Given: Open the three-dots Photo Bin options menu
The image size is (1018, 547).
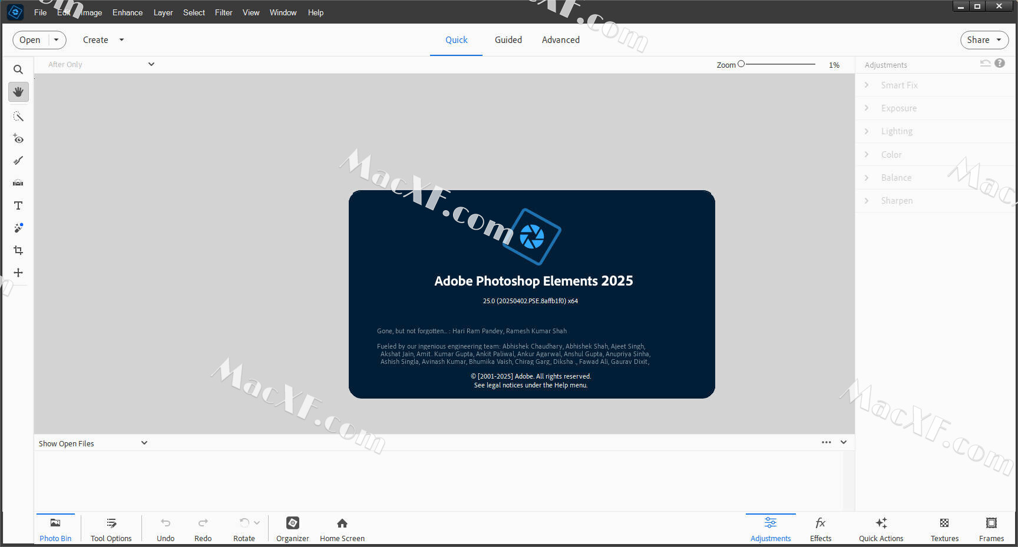Looking at the screenshot, I should click(x=827, y=442).
